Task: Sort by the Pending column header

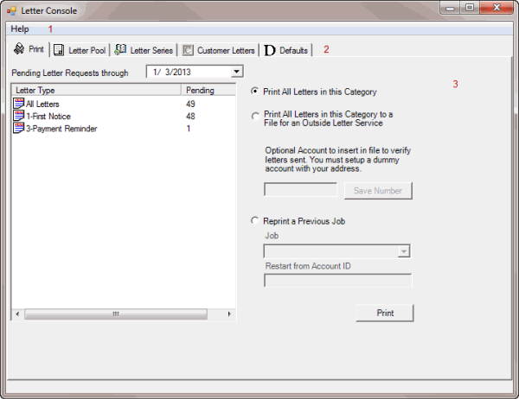Action: click(208, 90)
